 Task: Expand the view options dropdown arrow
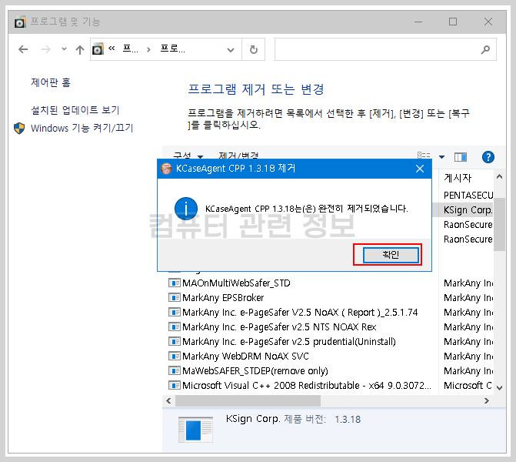coord(442,157)
